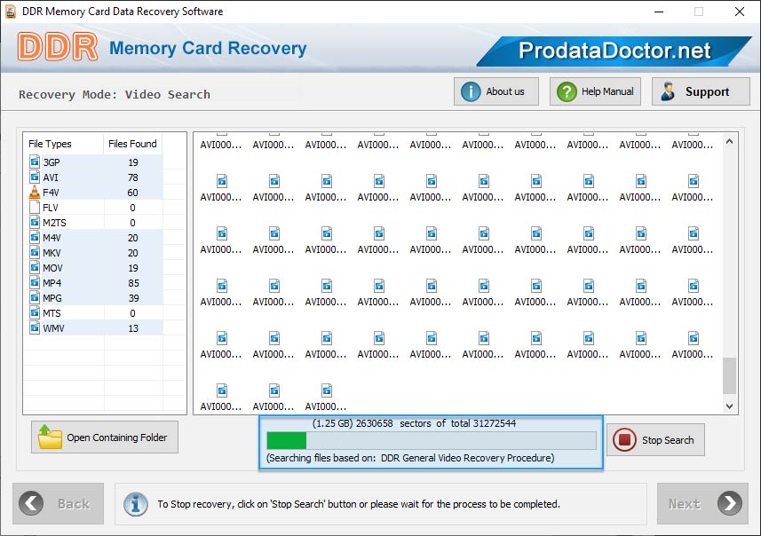Image resolution: width=761 pixels, height=536 pixels.
Task: Click the WMV files found count 13
Action: tap(133, 328)
